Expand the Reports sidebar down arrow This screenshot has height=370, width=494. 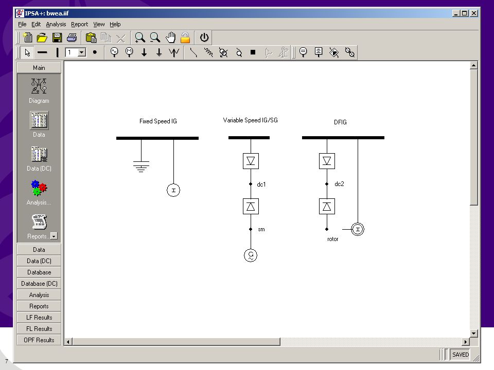pos(54,236)
